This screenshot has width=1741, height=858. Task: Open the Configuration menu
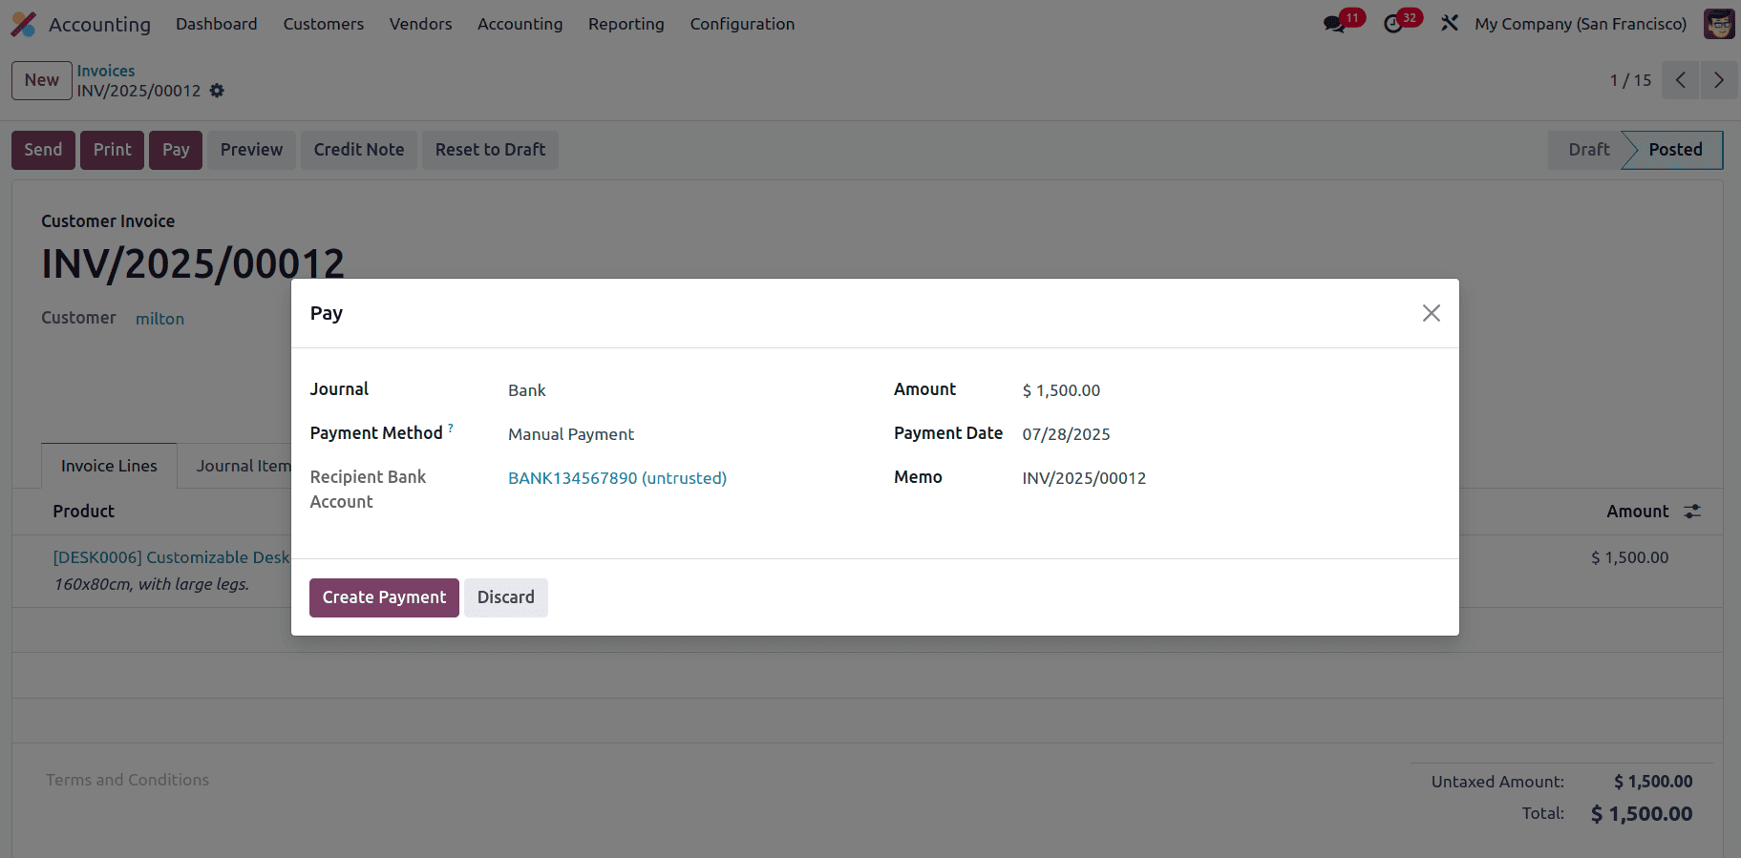[x=742, y=24]
